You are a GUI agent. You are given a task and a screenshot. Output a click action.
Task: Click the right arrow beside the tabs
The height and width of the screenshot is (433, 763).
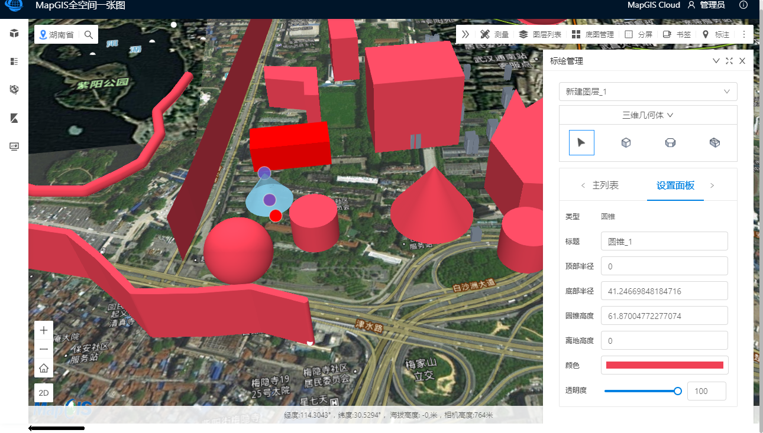[712, 185]
